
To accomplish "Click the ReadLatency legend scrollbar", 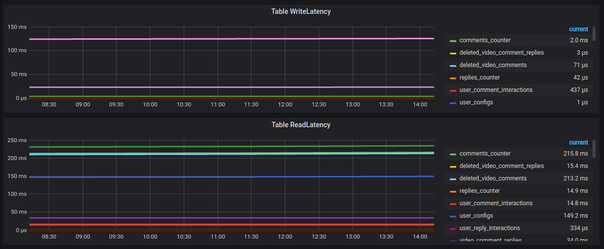I will coord(594,149).
